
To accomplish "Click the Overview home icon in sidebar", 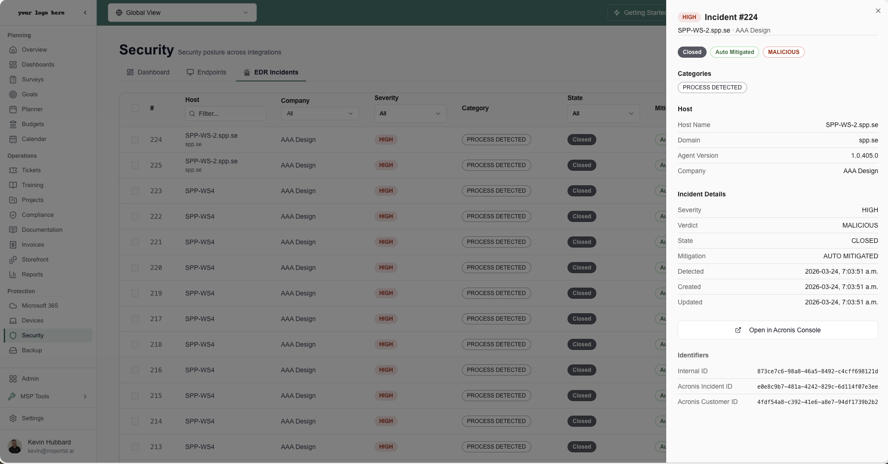I will [x=13, y=50].
